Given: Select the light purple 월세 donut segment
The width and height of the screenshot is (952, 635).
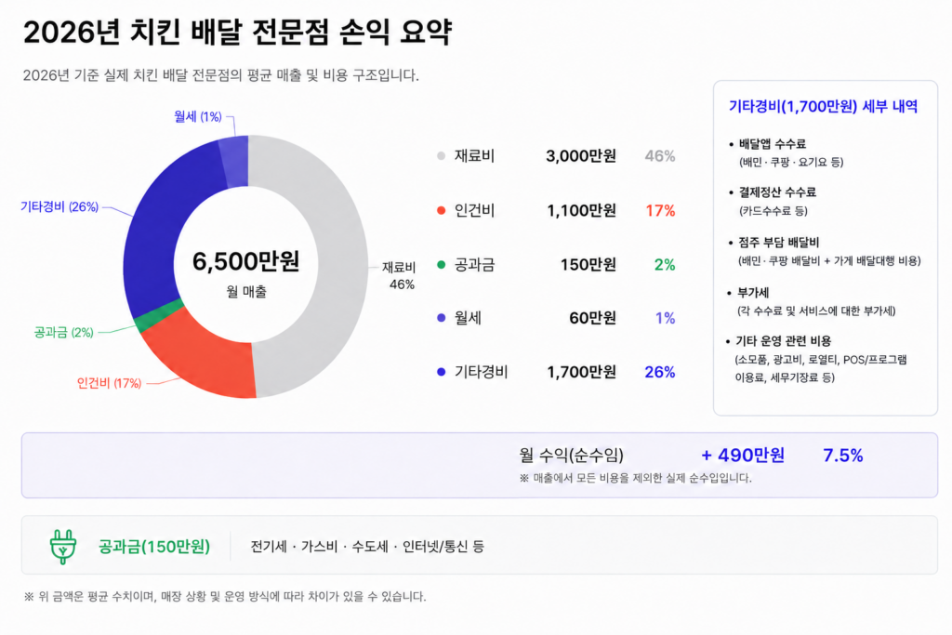Looking at the screenshot, I should click(235, 162).
